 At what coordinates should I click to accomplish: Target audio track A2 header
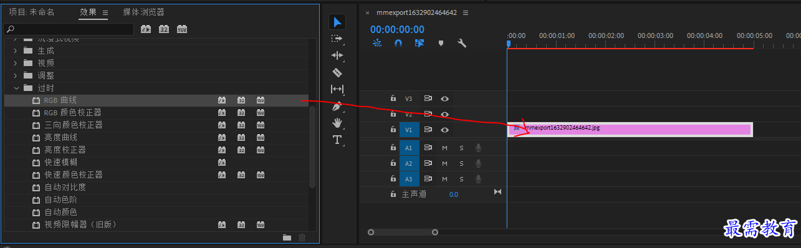409,163
